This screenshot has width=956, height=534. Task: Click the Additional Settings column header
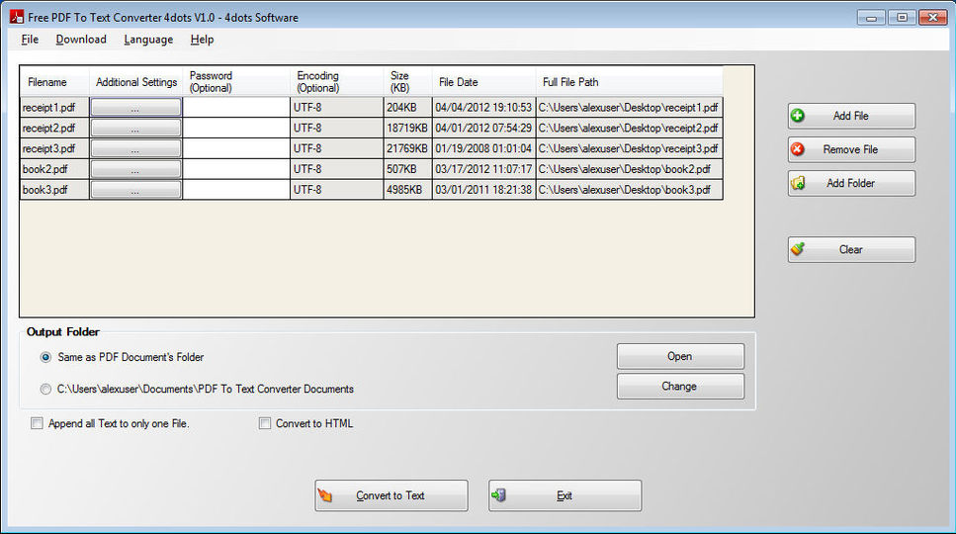pos(136,82)
